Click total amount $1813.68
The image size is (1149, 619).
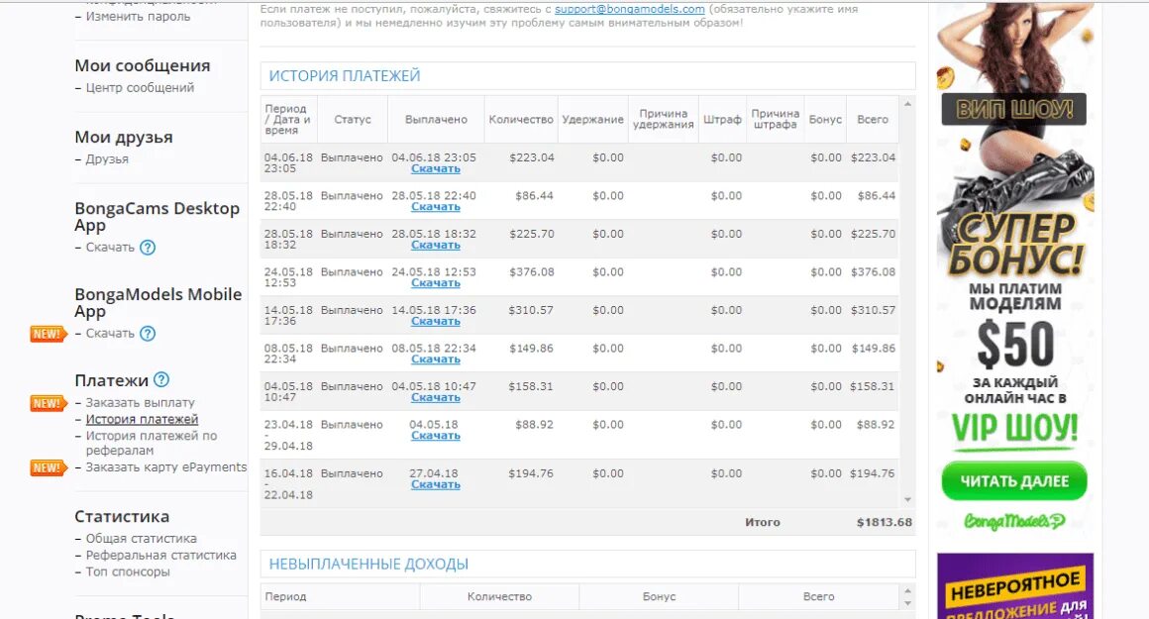(x=885, y=522)
